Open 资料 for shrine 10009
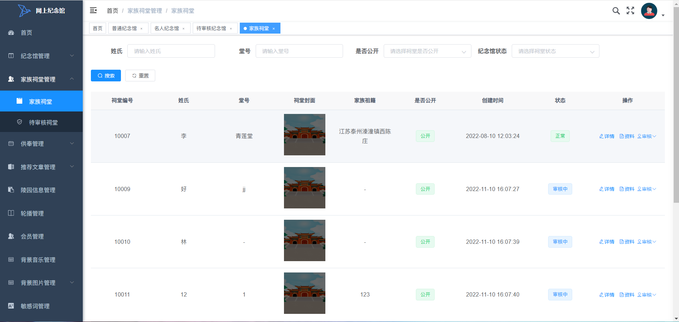Screen dimensions: 679x322 [627, 189]
